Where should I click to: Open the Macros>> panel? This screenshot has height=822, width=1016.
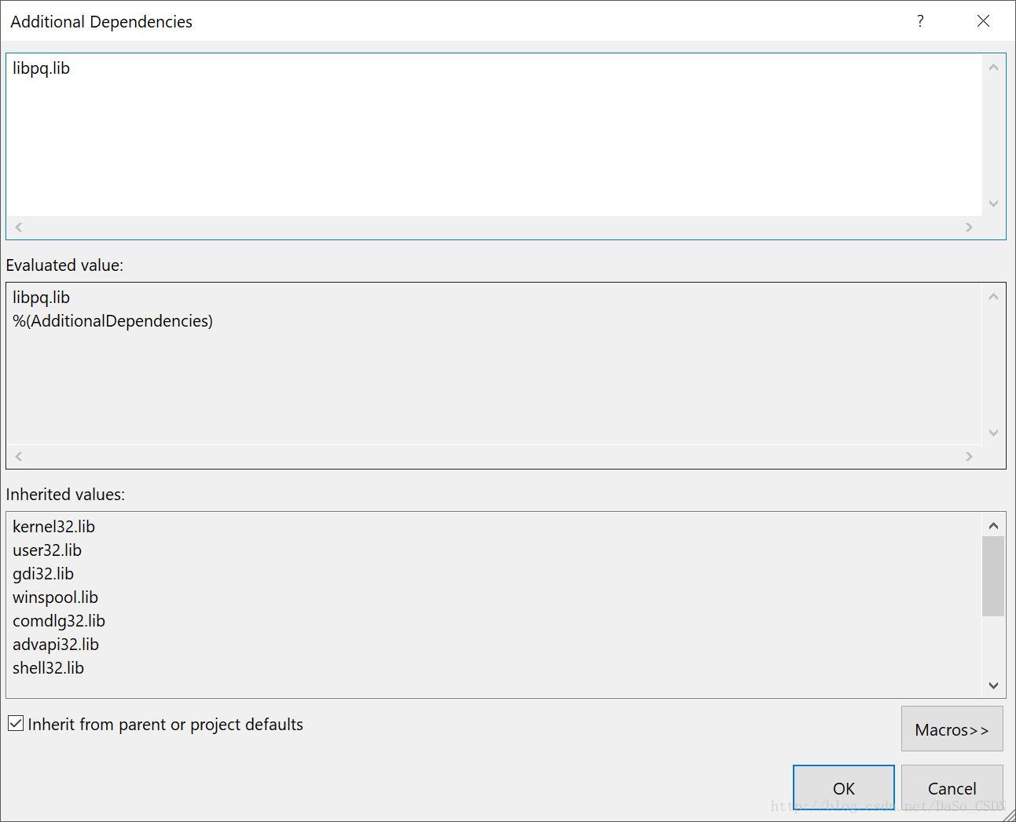tap(952, 729)
